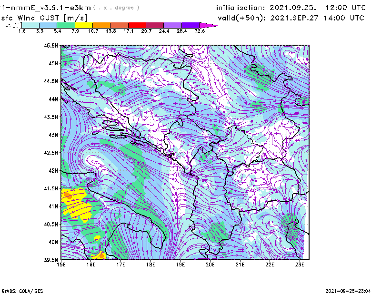Click the legend value "24.4"
This screenshot has height=294, width=381.
(x=164, y=31)
